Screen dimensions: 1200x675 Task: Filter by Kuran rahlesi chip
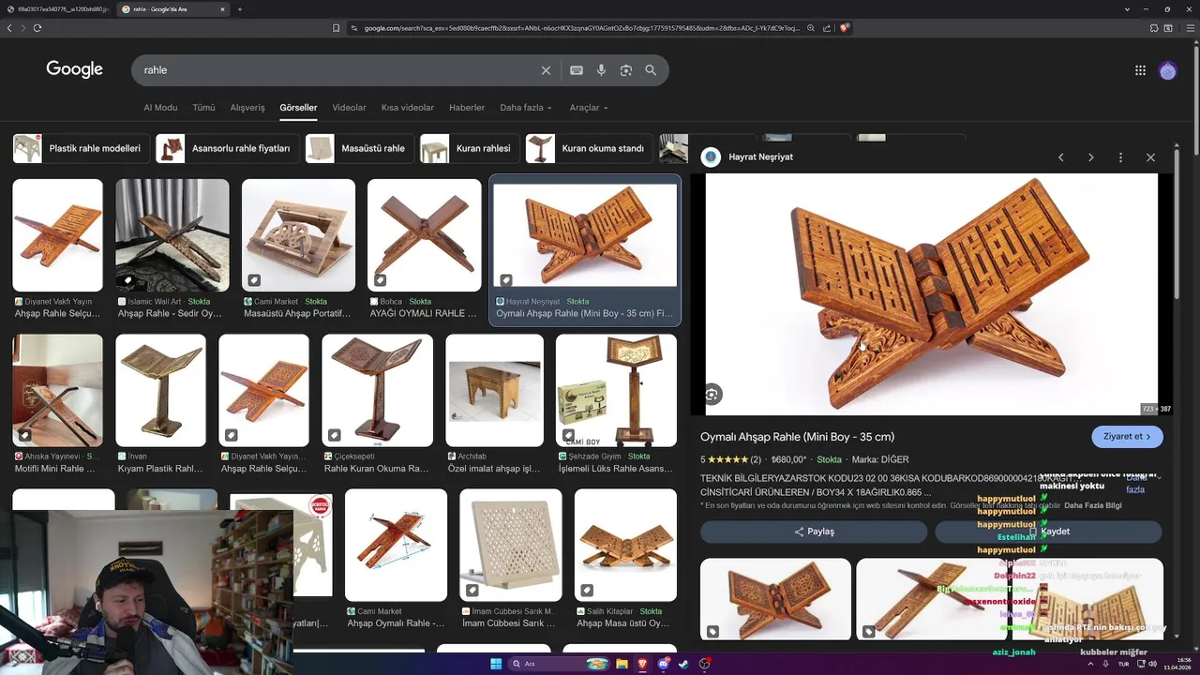[x=469, y=148]
